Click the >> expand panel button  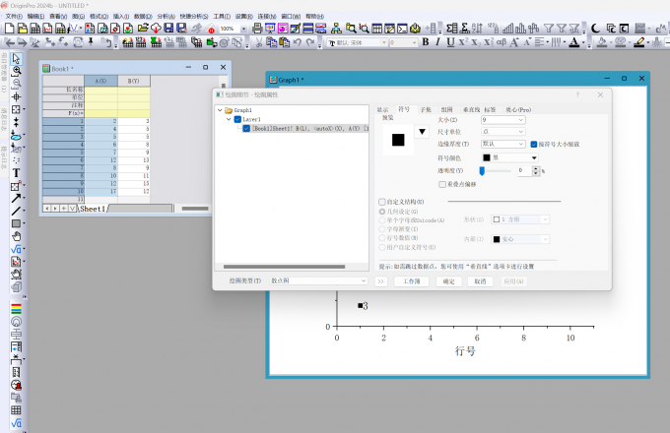click(380, 281)
